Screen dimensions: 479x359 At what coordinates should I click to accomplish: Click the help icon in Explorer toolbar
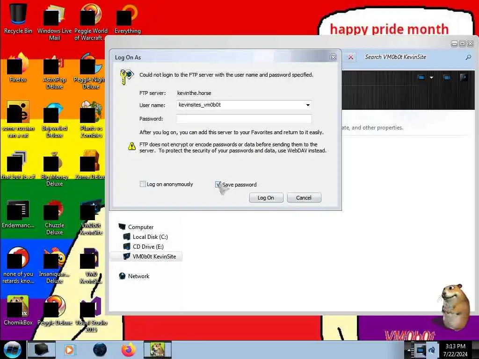(x=464, y=78)
